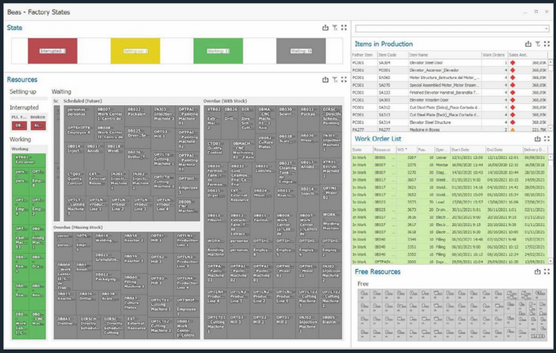Click the Resources panel export icon

[x=325, y=80]
